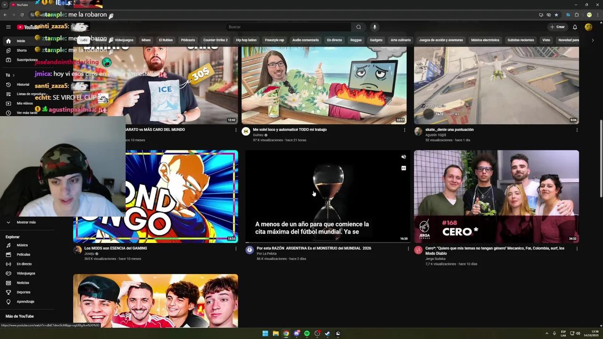
Task: Open options for ARGENTINA MONSTRUO video
Action: (x=408, y=249)
